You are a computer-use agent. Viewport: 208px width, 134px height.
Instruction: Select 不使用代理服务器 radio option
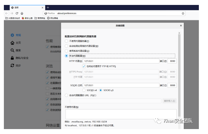(66, 41)
